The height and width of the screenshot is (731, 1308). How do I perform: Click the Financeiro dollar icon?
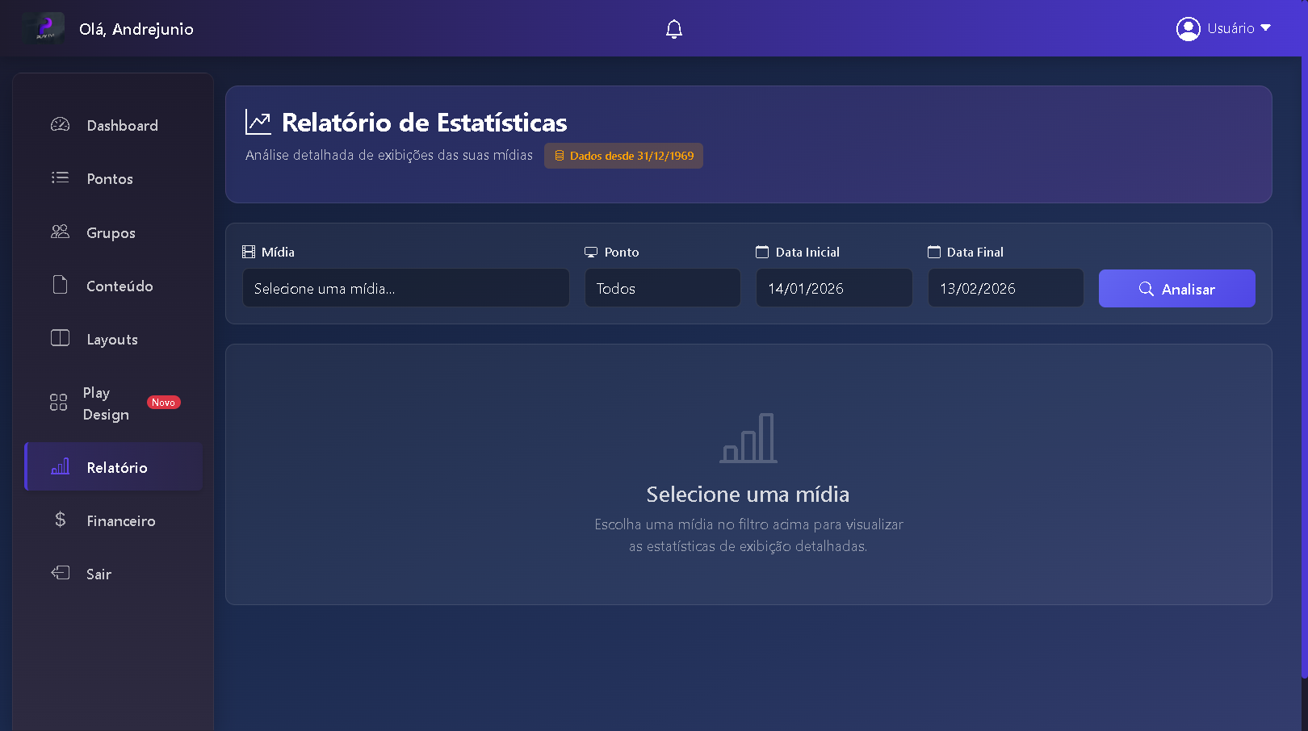(x=60, y=520)
